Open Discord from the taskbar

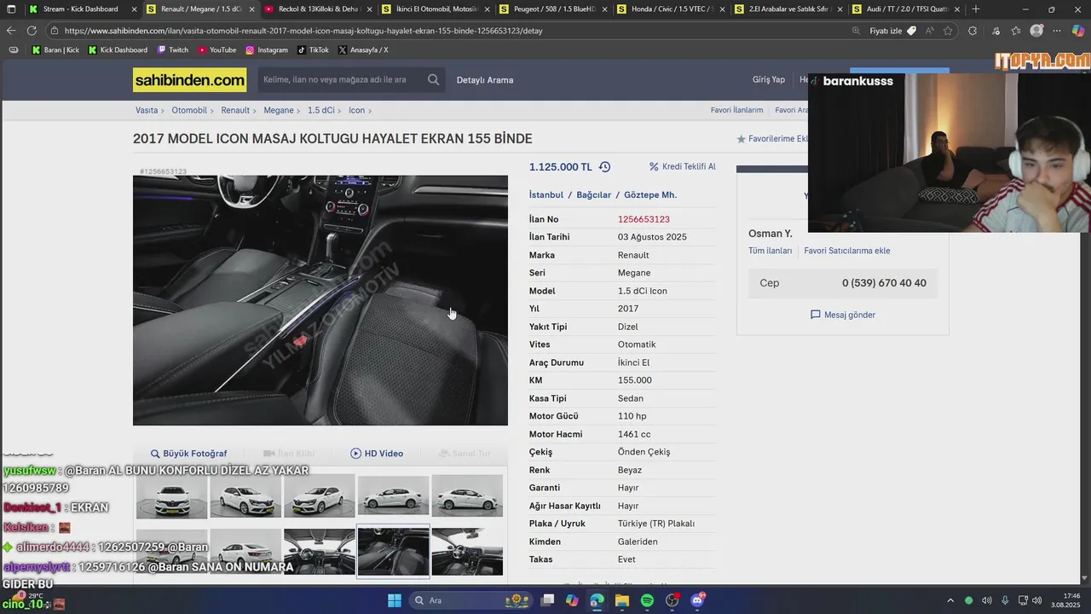697,600
